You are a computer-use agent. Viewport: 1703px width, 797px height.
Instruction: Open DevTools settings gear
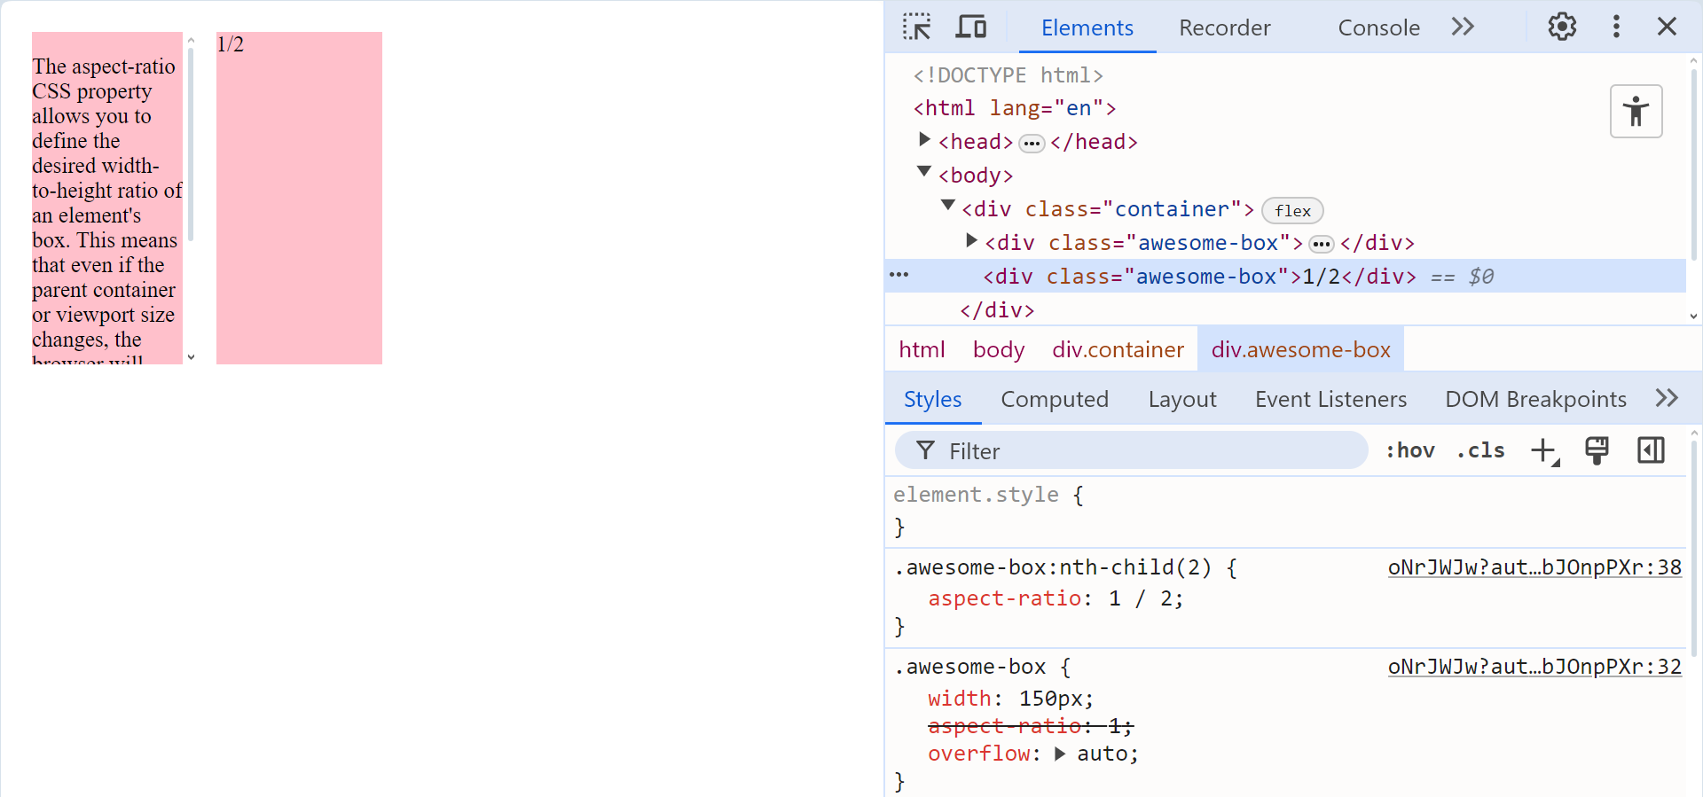click(1562, 27)
